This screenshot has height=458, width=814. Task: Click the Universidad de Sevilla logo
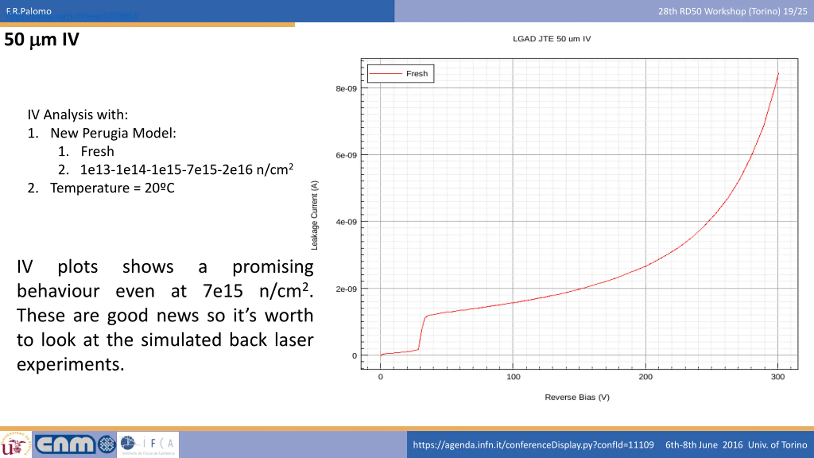point(16,444)
